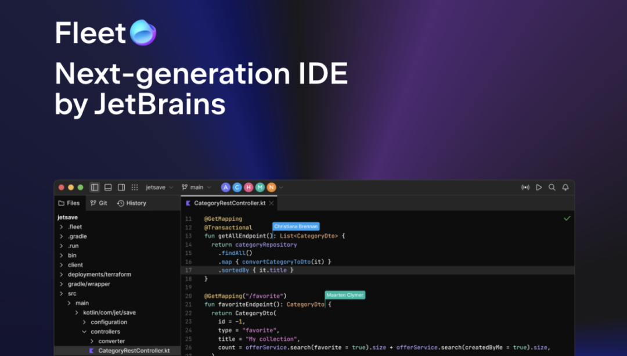The image size is (627, 356).
Task: Click collaborator avatar H
Action: pos(248,187)
